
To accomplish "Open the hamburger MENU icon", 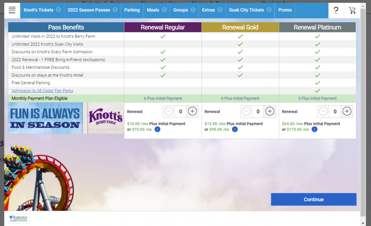I will pyautogui.click(x=12, y=10).
